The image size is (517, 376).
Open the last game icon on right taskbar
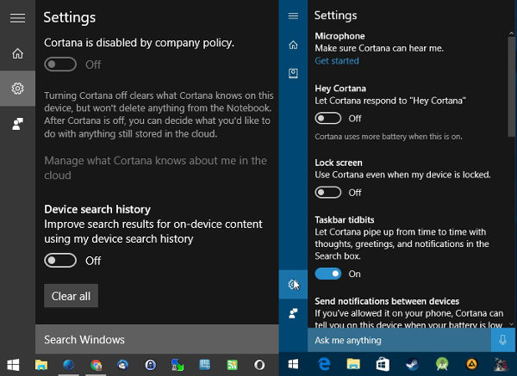click(x=501, y=364)
